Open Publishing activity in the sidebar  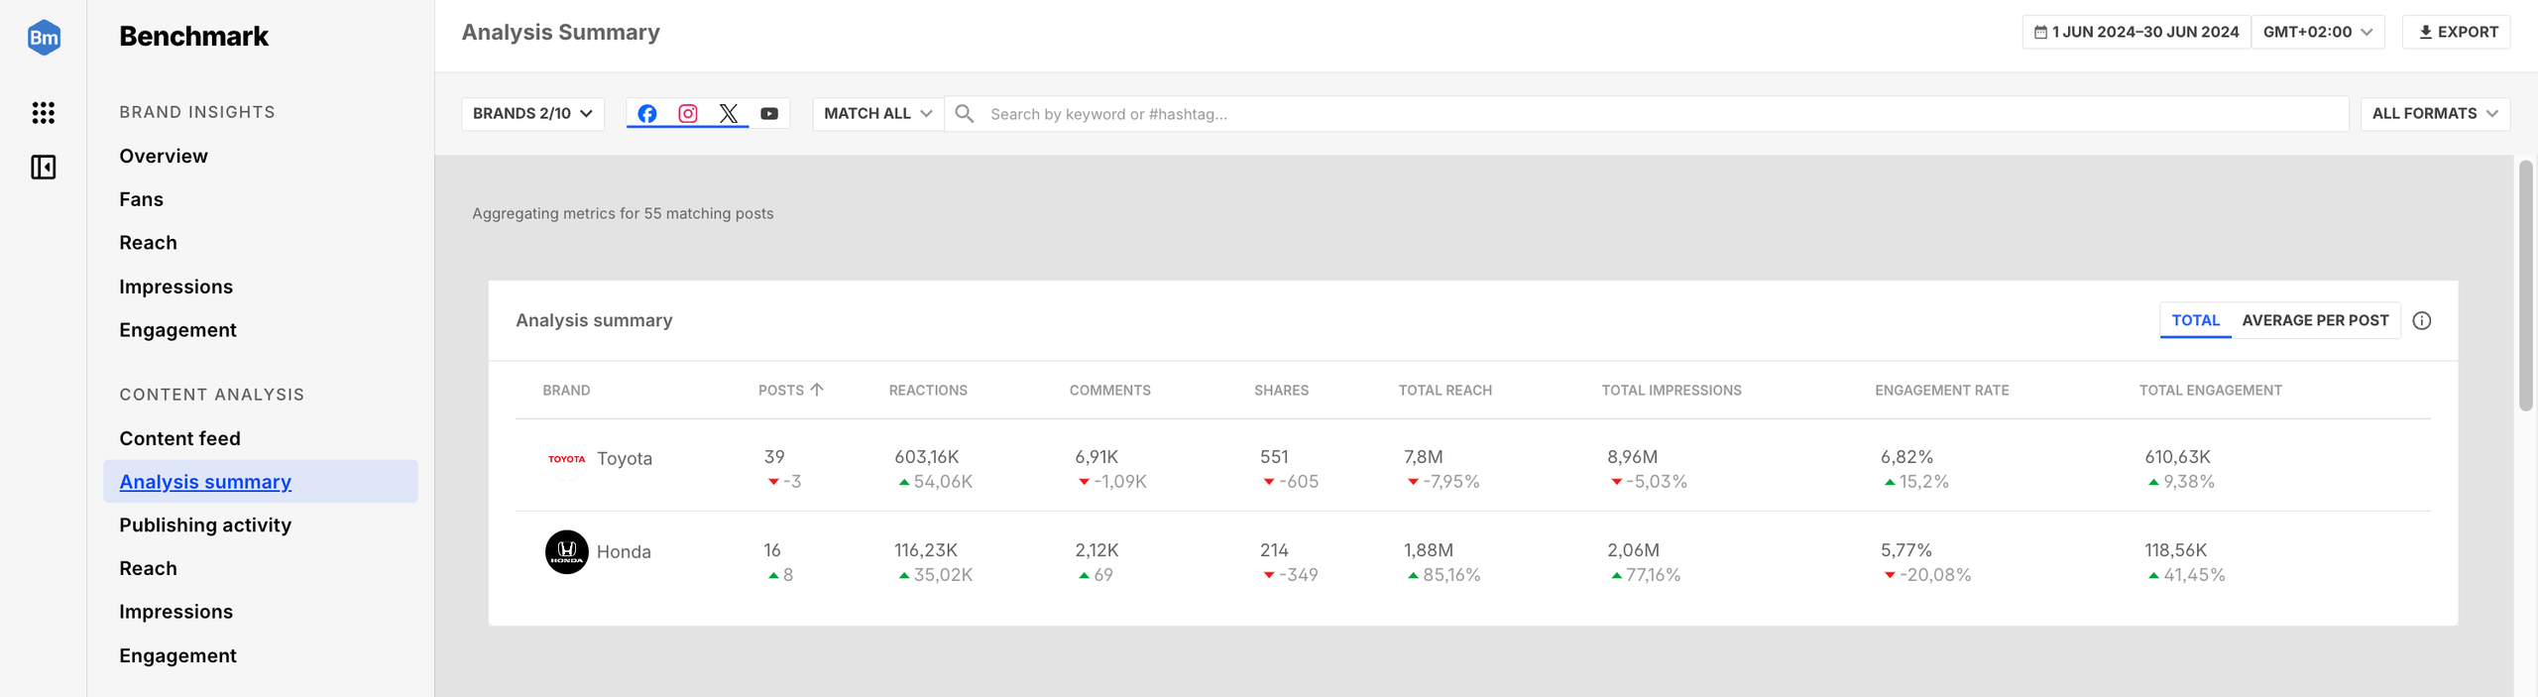click(205, 525)
